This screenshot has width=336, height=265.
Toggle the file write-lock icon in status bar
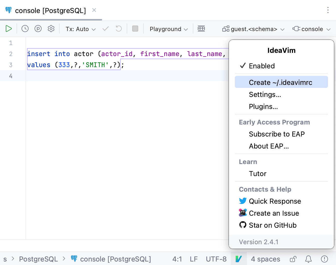click(293, 259)
